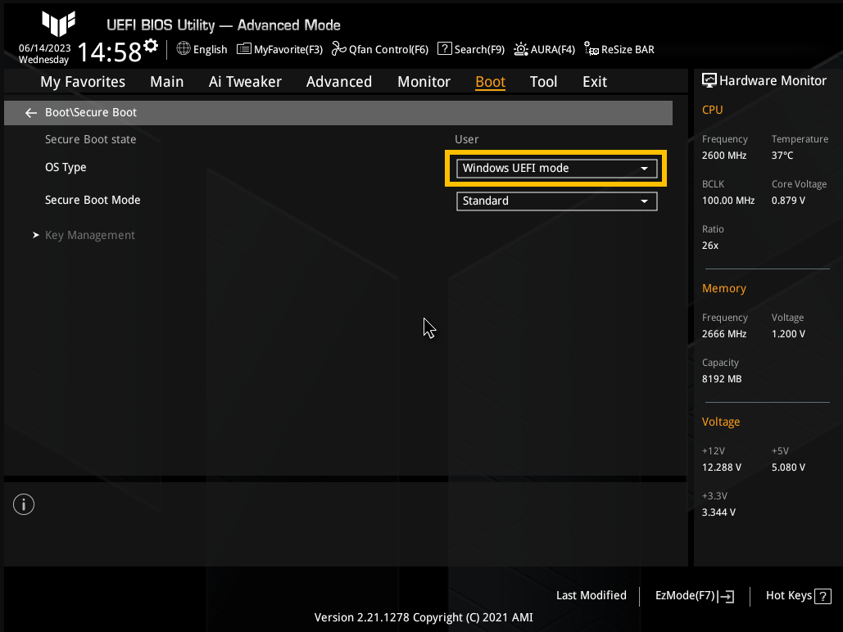
Task: Click the OS Type label
Action: 66,167
